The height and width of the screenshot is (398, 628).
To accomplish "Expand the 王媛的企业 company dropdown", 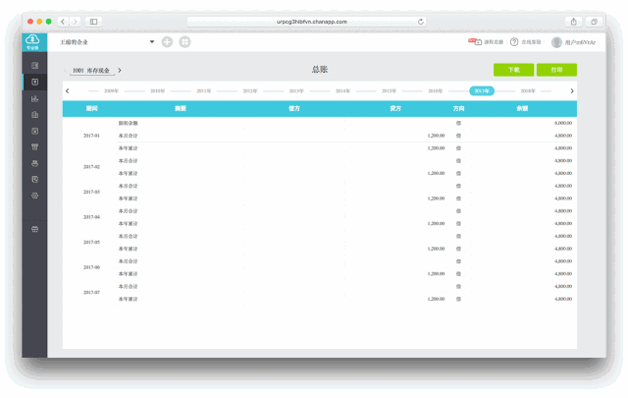I will [x=151, y=42].
